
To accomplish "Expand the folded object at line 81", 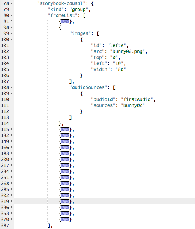I will [x=11, y=21].
